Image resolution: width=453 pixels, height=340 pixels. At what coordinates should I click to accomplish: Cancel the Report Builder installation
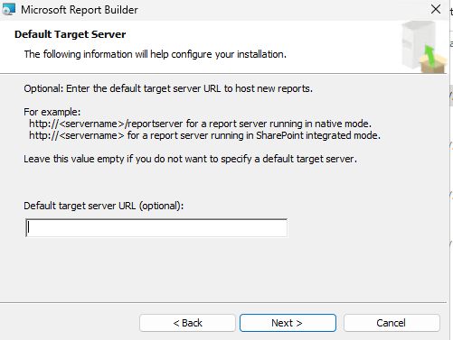click(392, 323)
